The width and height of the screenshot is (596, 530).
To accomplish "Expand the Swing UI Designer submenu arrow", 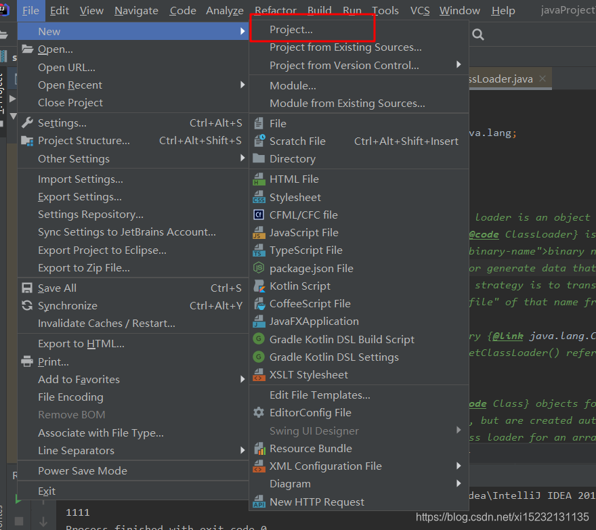I will (x=459, y=430).
